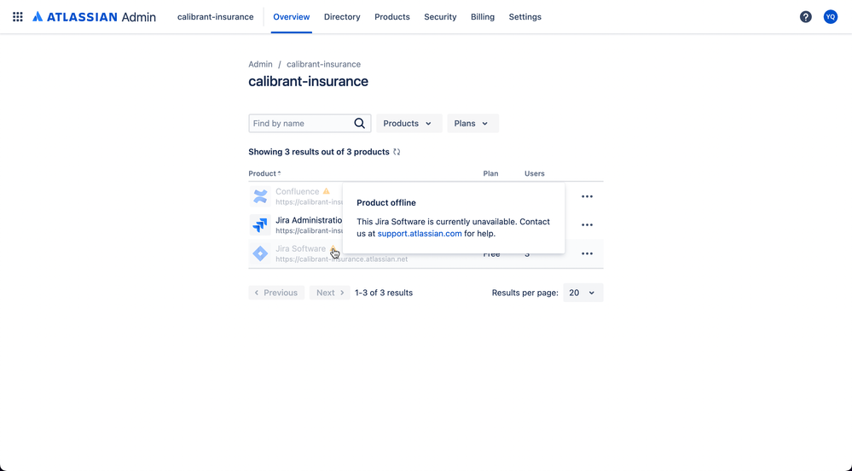Click calibrant-insurance organization name in header
The height and width of the screenshot is (471, 852).
pyautogui.click(x=215, y=17)
